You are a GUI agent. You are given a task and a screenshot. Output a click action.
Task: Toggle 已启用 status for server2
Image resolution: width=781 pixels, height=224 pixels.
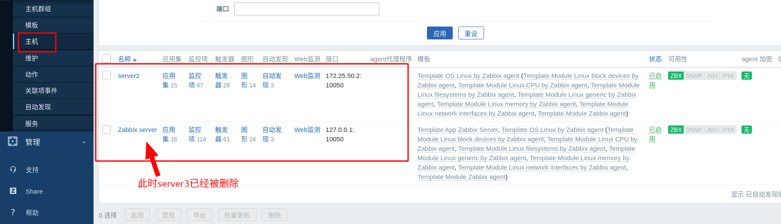[x=655, y=81]
